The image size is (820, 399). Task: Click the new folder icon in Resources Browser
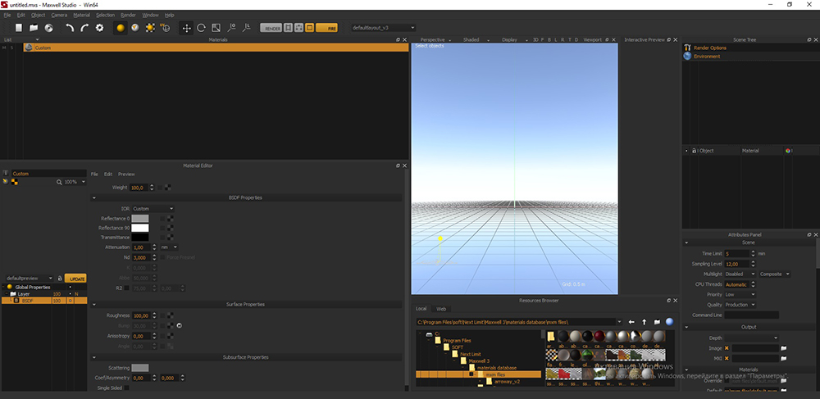click(657, 322)
